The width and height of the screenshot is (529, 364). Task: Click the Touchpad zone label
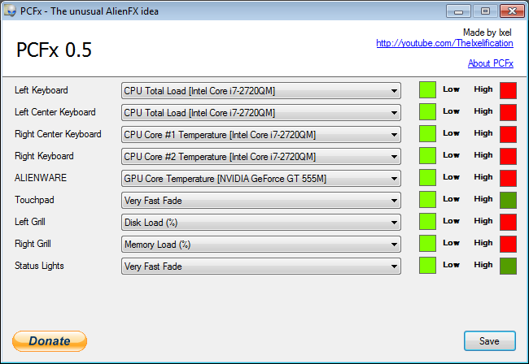coord(34,200)
